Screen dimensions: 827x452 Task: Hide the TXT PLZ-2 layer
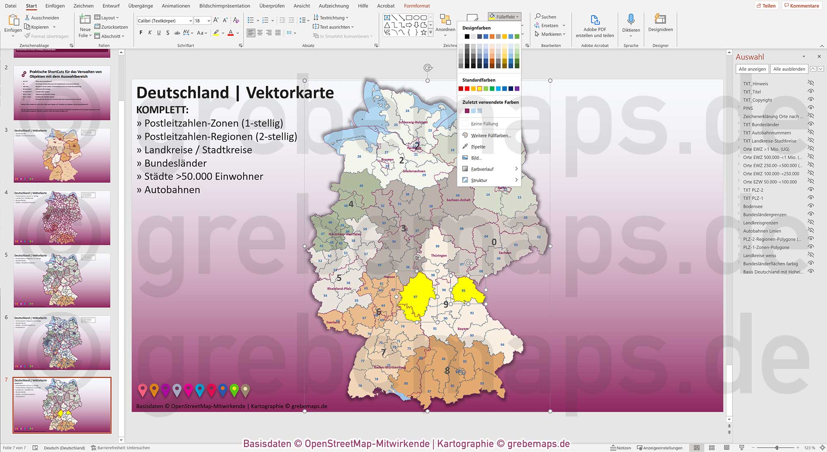(811, 190)
